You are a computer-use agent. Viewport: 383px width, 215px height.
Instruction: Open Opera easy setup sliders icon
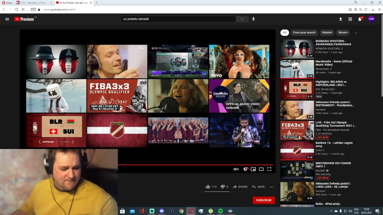[379, 10]
